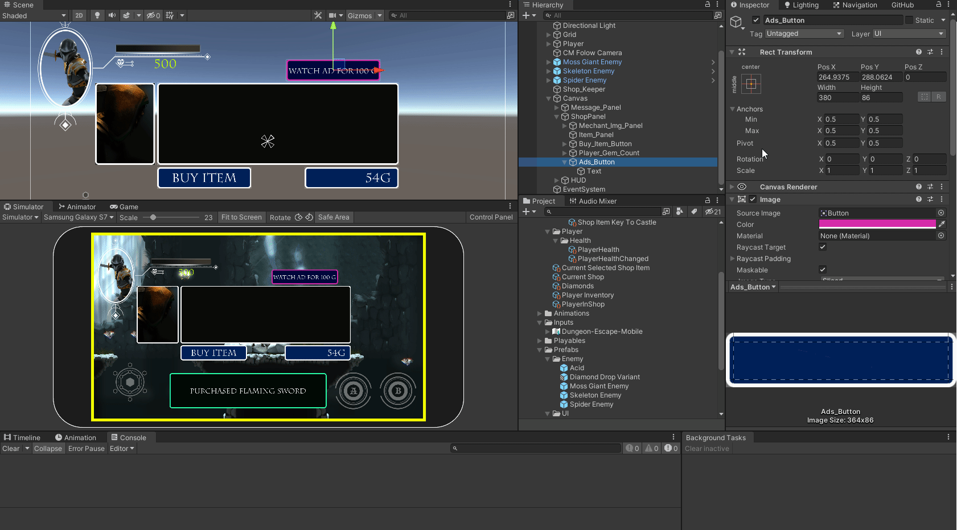The image size is (957, 530).
Task: Switch to the Game tab
Action: pos(124,206)
